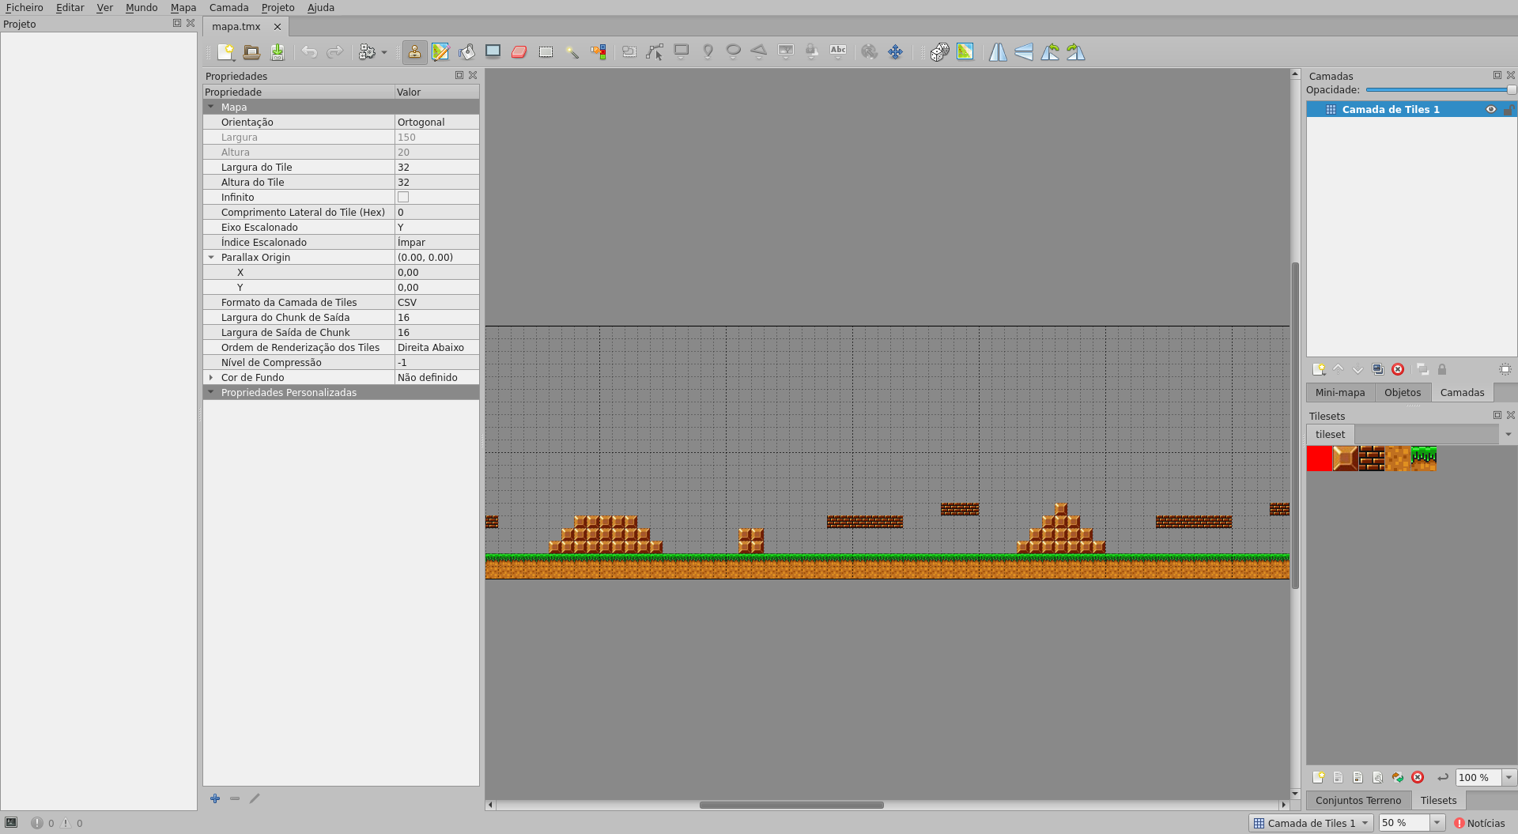Collapse Propriedades Personalizadas group
The height and width of the screenshot is (834, 1518).
point(211,392)
